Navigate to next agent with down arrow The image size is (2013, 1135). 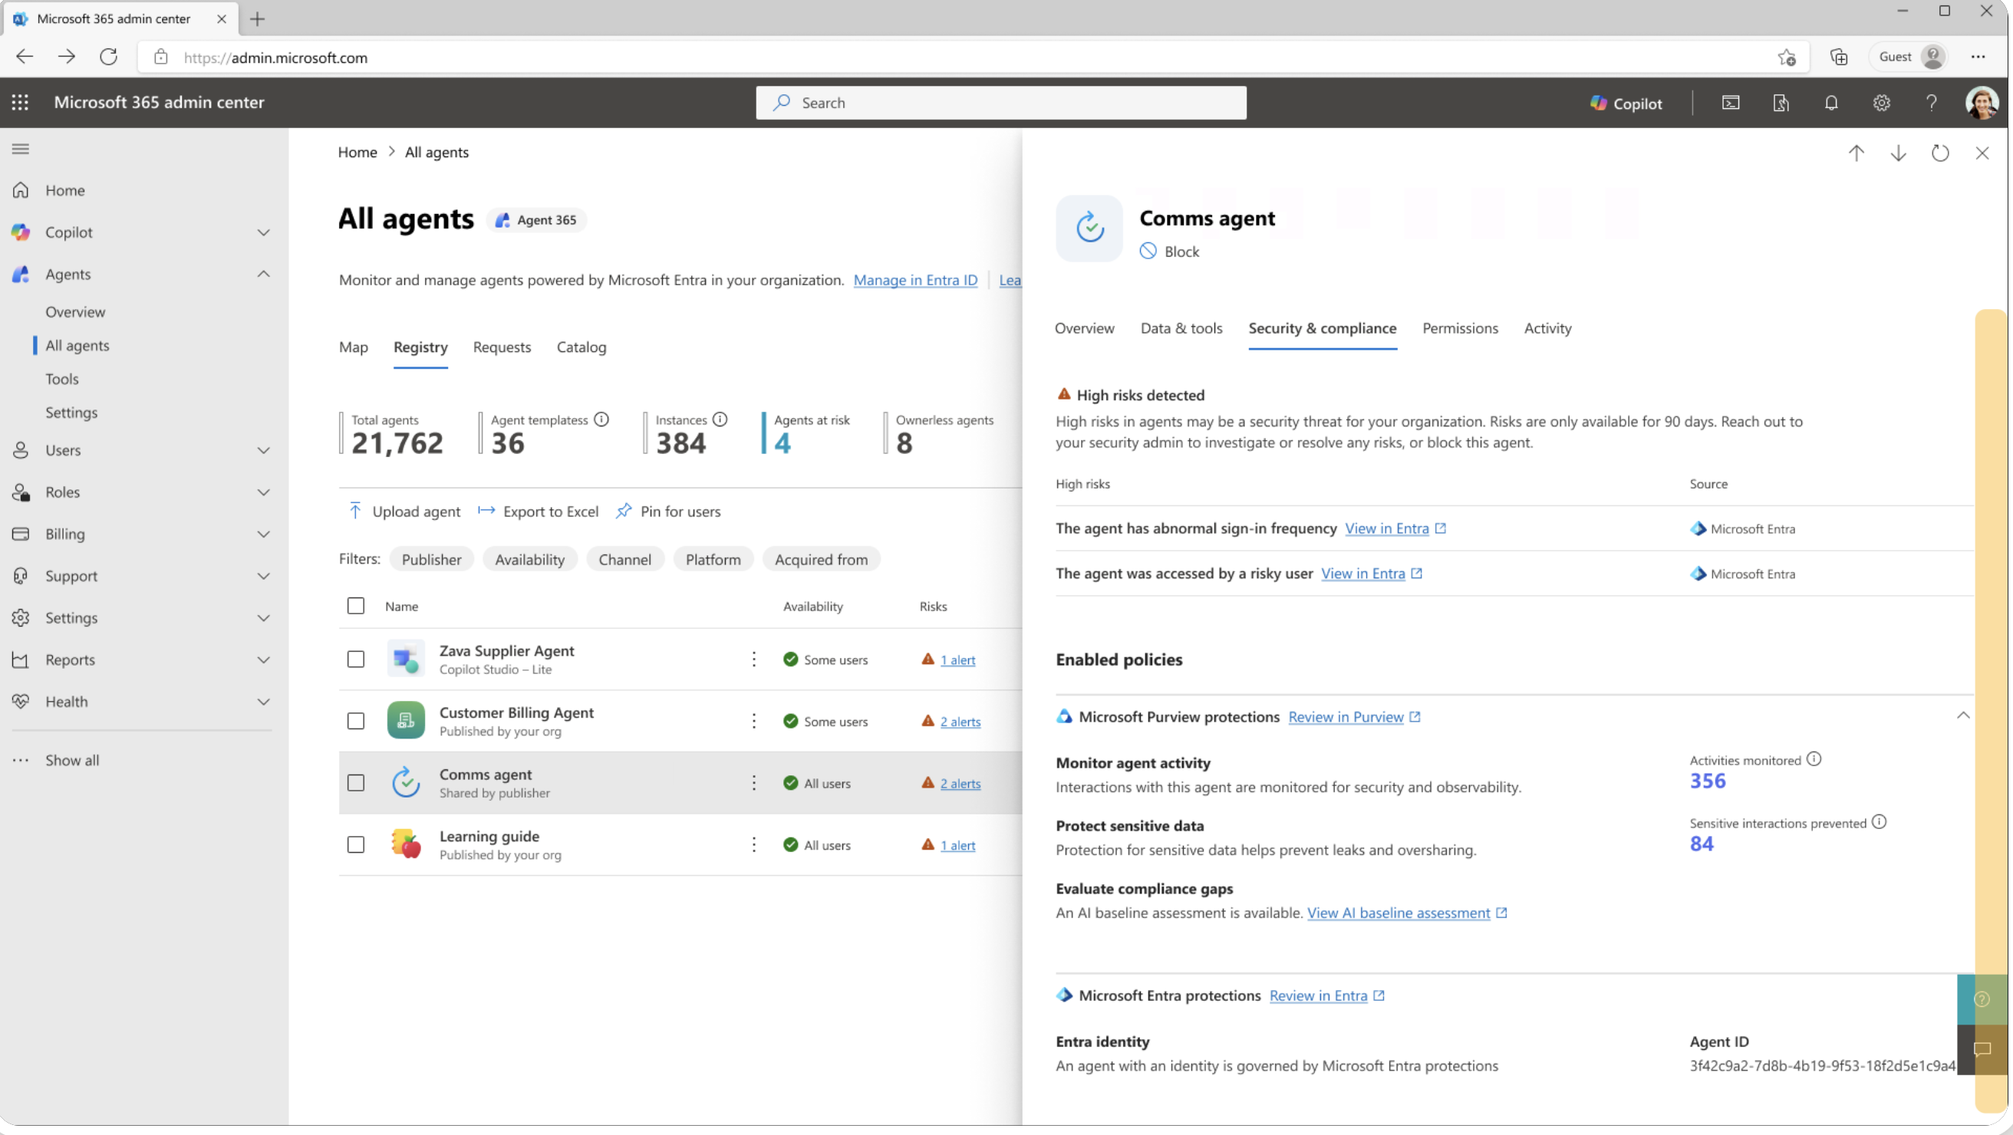point(1898,153)
